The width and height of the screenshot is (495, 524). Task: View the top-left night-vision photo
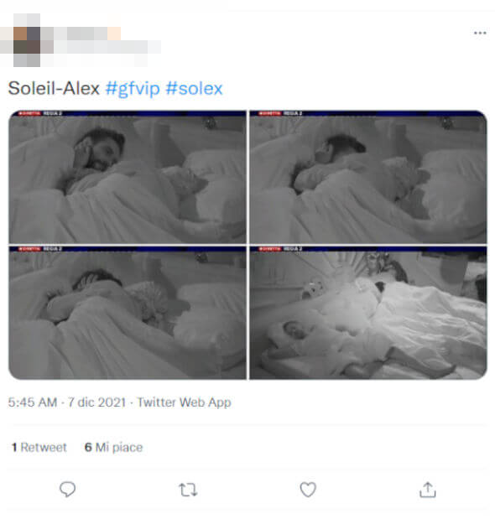point(128,177)
